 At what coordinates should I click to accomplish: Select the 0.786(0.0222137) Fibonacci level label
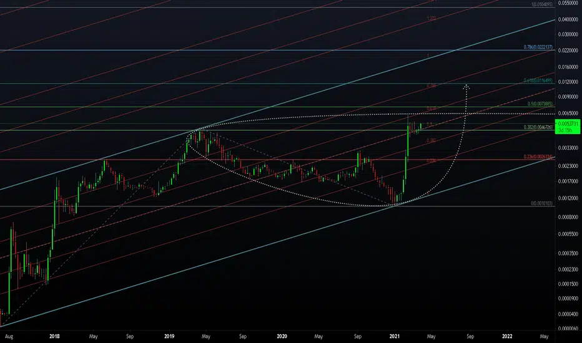pyautogui.click(x=538, y=47)
